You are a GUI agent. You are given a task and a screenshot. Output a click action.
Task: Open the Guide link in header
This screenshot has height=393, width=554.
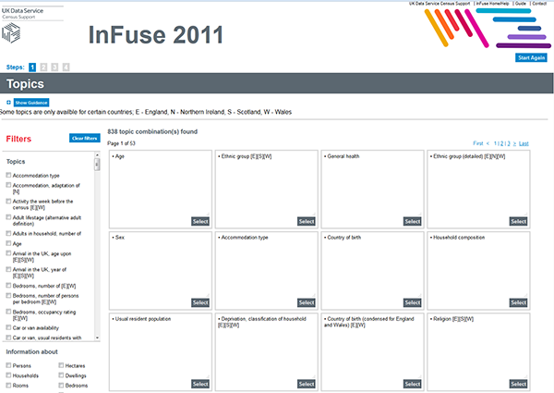[521, 3]
